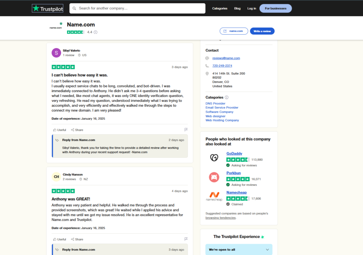
Task: Open TrustScore info icon beside 4.4
Action: click(96, 32)
